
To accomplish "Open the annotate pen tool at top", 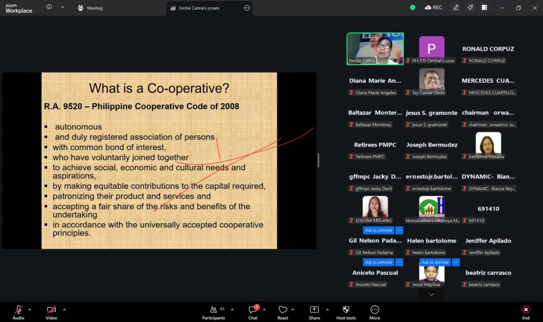I will [456, 7].
